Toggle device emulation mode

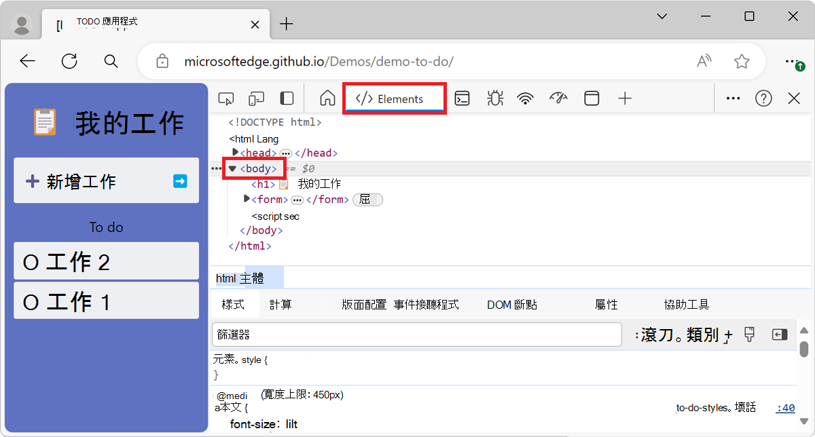click(x=256, y=98)
